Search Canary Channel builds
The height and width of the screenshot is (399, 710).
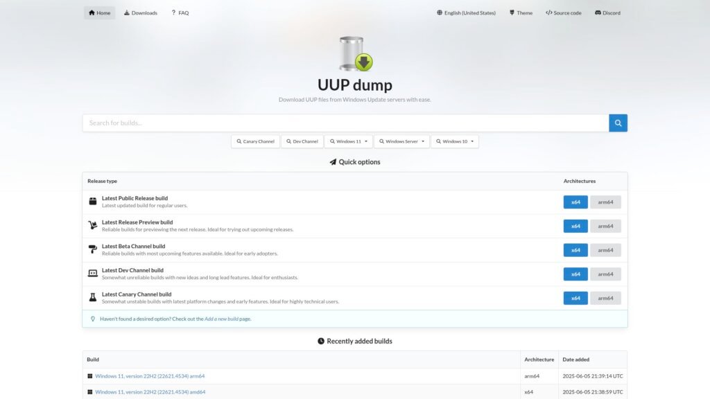coord(256,141)
